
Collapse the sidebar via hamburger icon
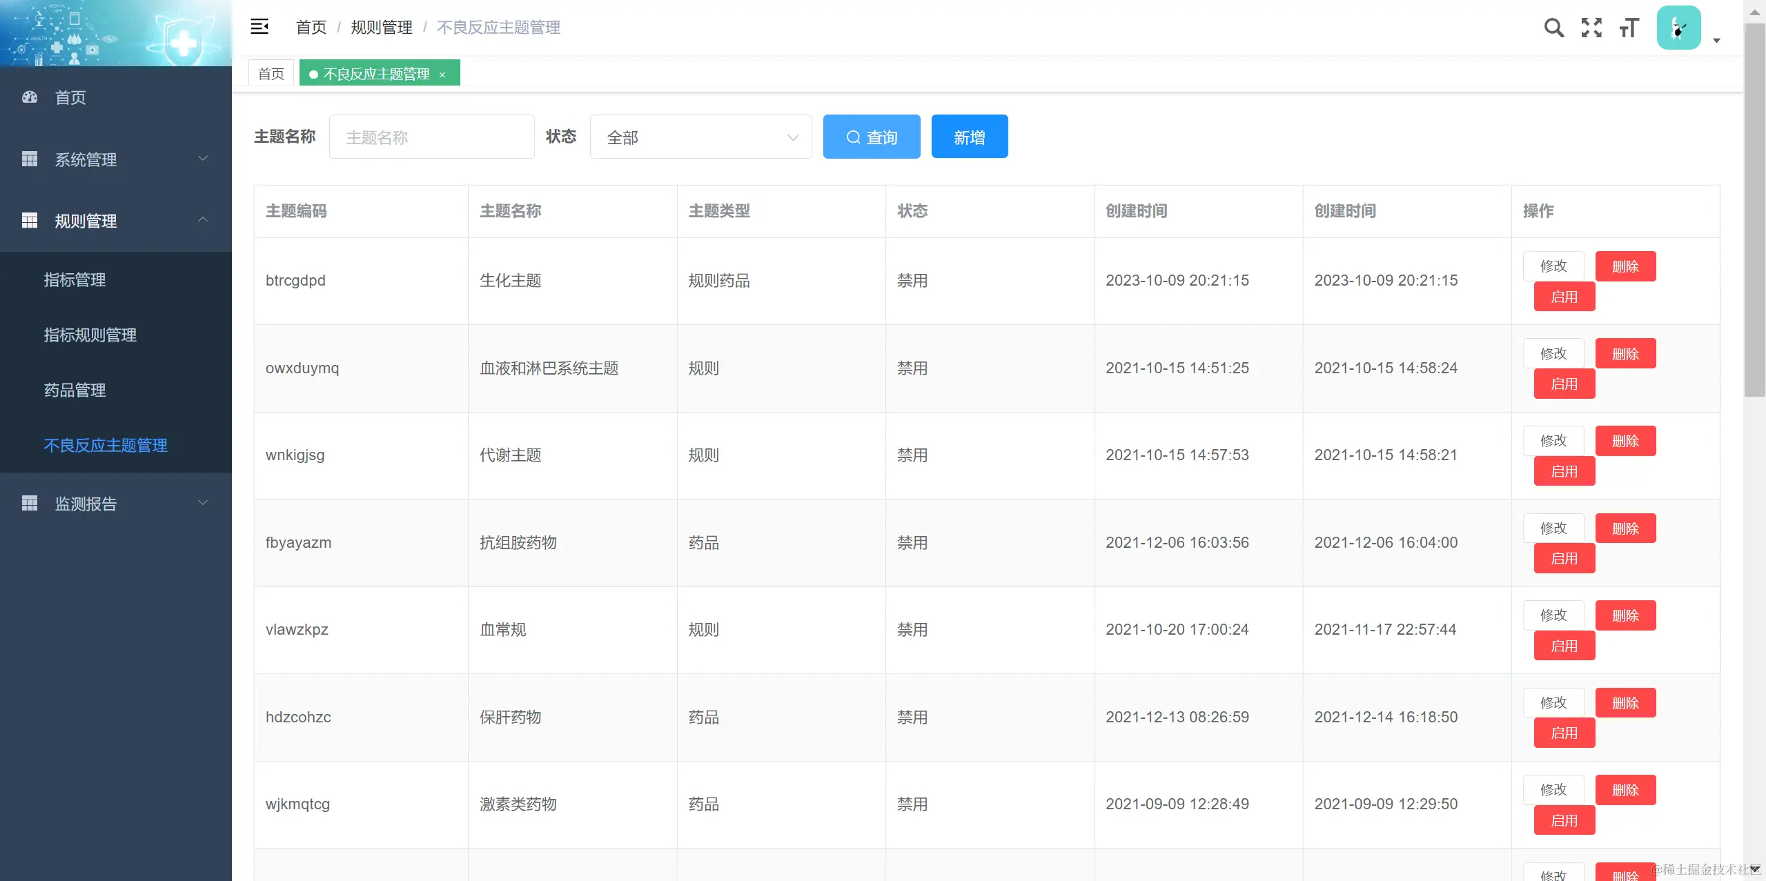pyautogui.click(x=259, y=26)
